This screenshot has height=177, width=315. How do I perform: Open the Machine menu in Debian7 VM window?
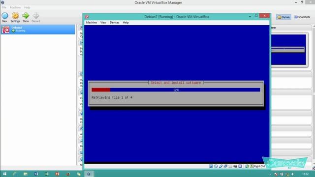[x=92, y=23]
